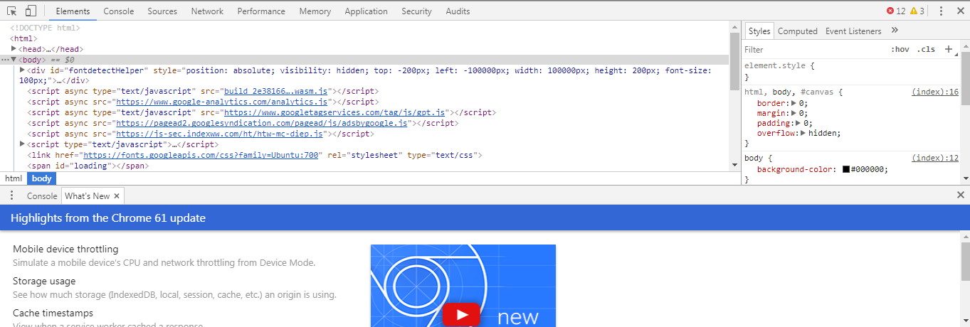Open actions menu dots beside body row
Viewport: 970px width, 327px height.
[4, 60]
